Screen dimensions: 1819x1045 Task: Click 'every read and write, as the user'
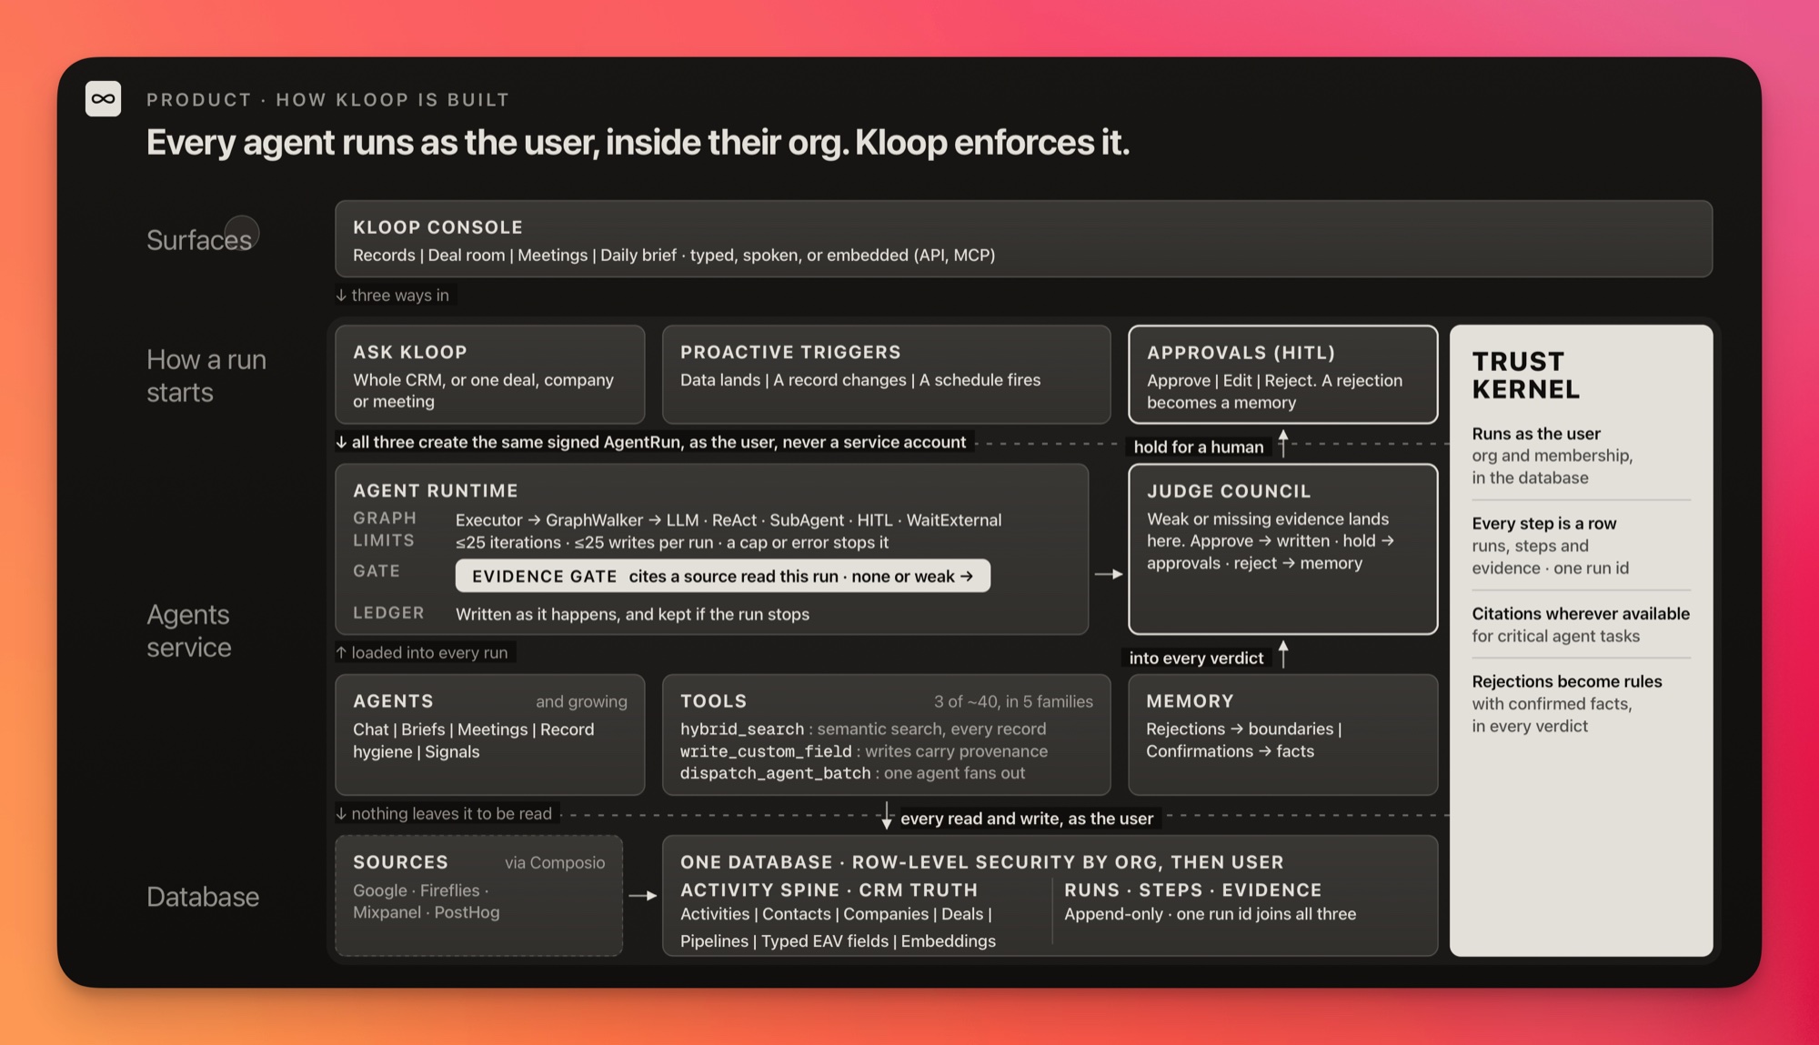tap(1026, 818)
